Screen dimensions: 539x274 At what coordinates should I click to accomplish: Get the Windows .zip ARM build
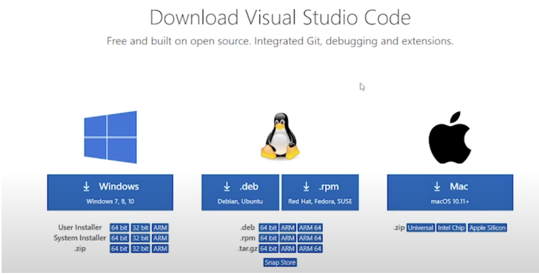160,248
